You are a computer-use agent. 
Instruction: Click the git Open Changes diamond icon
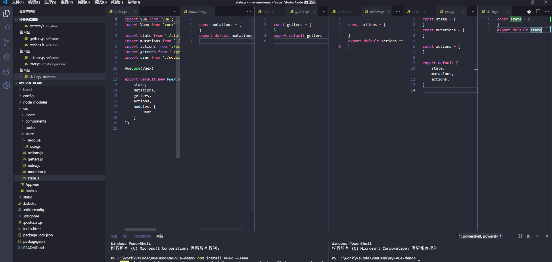(x=529, y=12)
